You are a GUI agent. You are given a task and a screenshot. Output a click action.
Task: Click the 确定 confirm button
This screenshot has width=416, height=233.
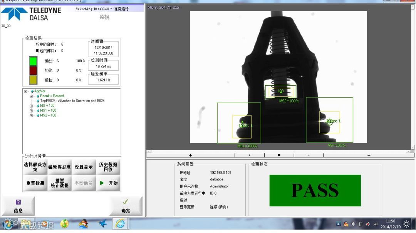tap(126, 206)
